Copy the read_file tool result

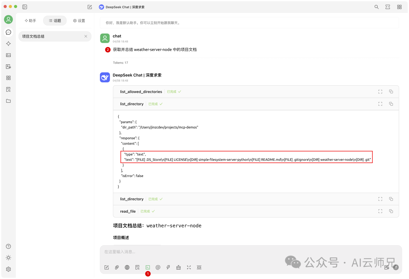click(391, 211)
